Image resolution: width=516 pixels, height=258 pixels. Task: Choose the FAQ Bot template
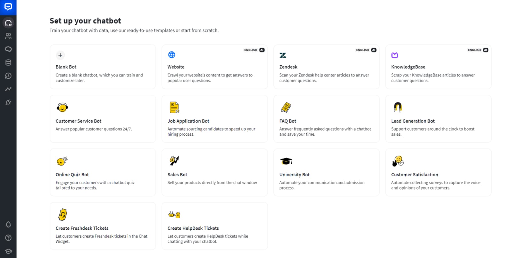(326, 119)
